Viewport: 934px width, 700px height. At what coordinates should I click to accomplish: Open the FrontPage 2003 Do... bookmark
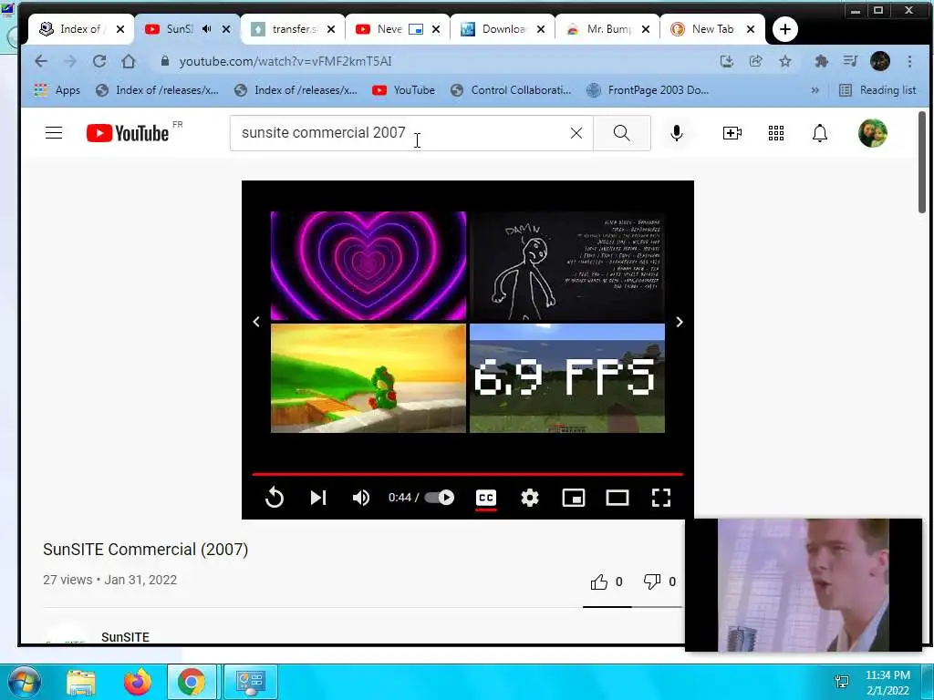tap(649, 90)
